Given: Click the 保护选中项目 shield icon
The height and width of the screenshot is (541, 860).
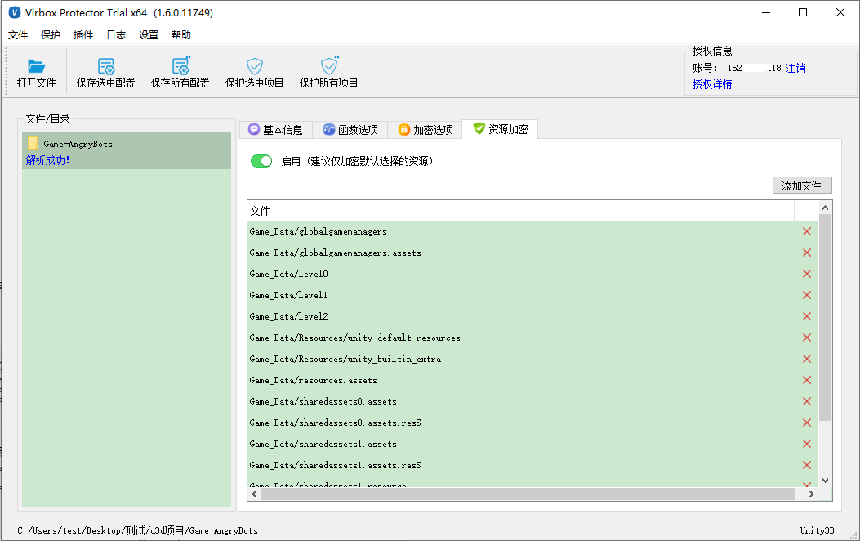Looking at the screenshot, I should point(255,66).
